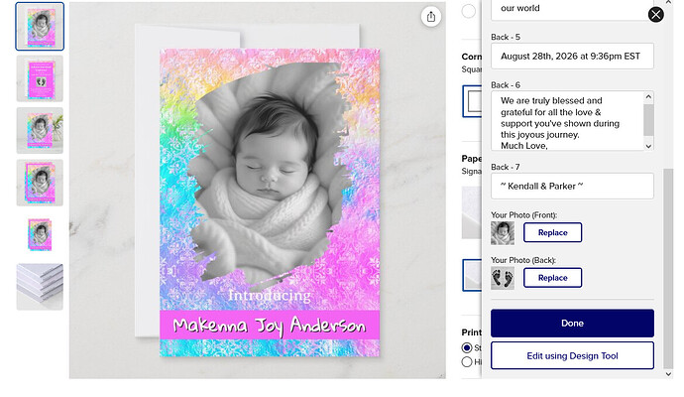684x397 pixels.
Task: Open the thumbnail with the plant vase
Action: 40,131
